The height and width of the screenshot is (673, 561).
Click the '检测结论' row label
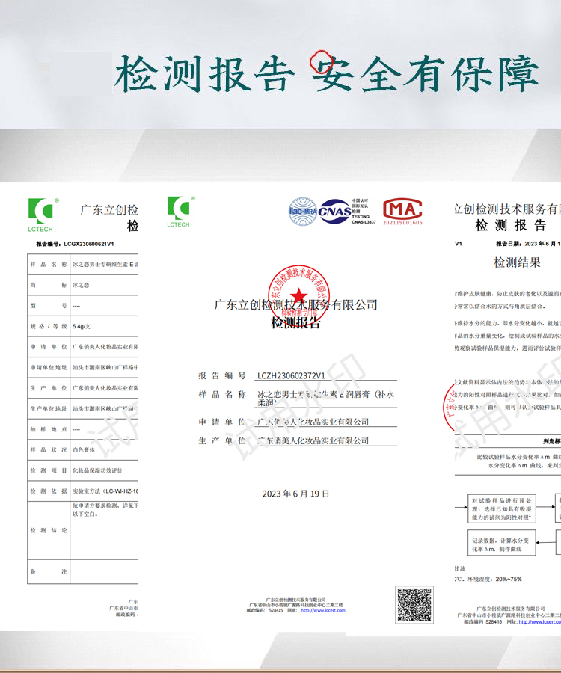(x=49, y=530)
